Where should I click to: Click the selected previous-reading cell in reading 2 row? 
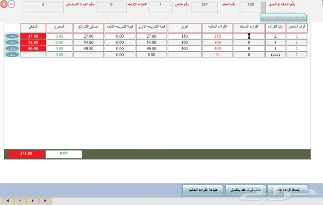[x=249, y=36]
